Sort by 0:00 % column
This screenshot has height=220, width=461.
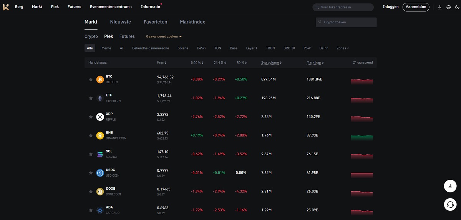pyautogui.click(x=197, y=62)
